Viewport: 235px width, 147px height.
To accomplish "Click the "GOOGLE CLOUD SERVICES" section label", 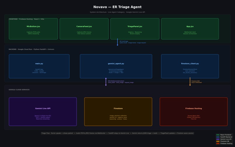I will point(19,90).
